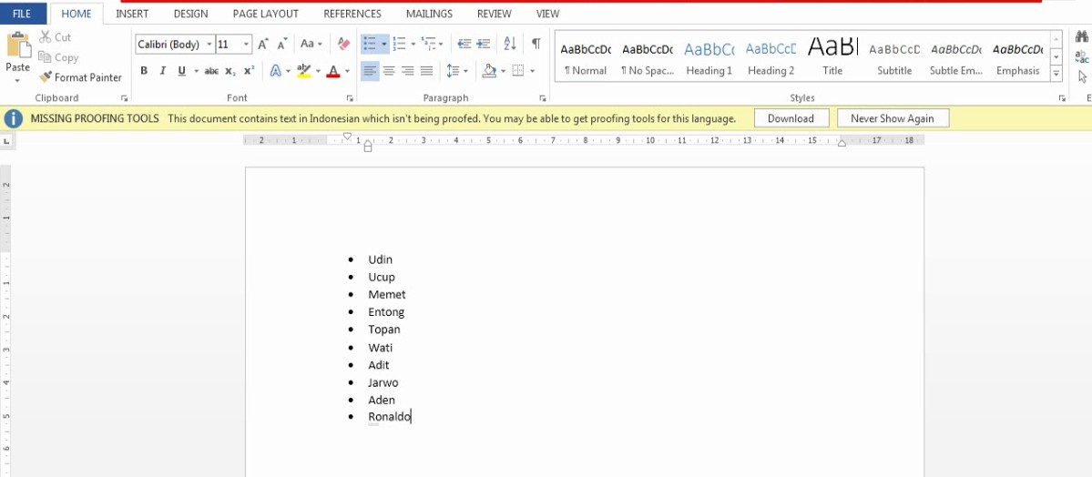This screenshot has height=477, width=1092.
Task: Sort the list alphabetically
Action: [x=510, y=44]
